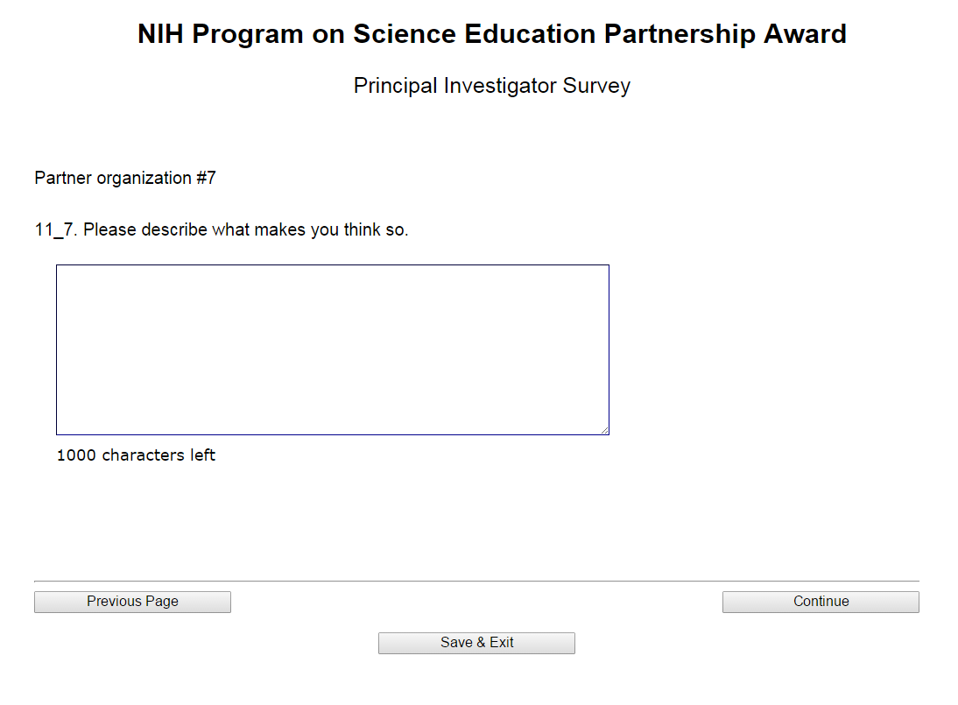
Task: Click the word 'left' in the character counter
Action: (202, 455)
